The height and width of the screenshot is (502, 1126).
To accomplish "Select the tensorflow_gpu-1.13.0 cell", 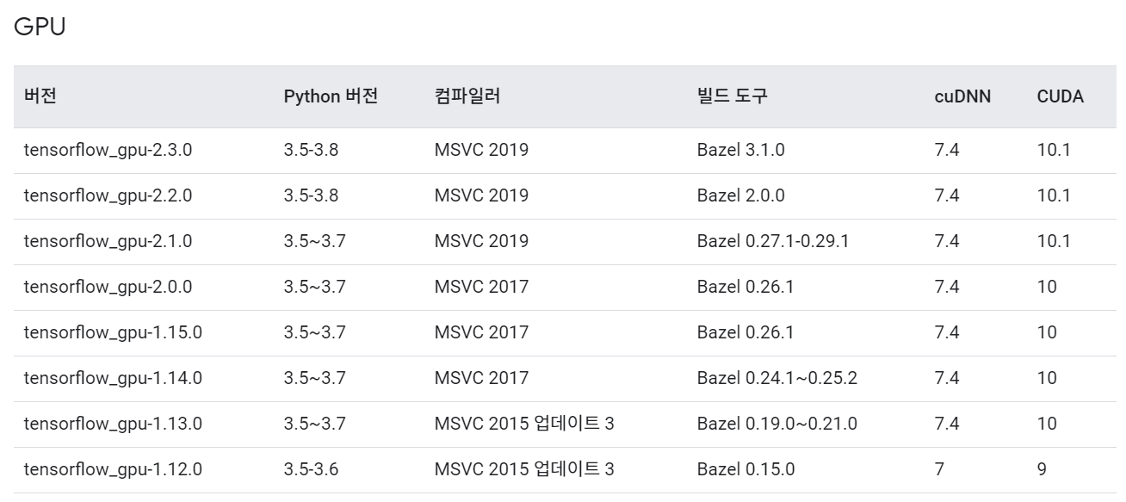I will (x=113, y=425).
